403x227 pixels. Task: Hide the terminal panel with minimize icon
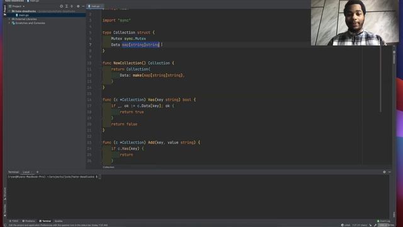point(389,172)
